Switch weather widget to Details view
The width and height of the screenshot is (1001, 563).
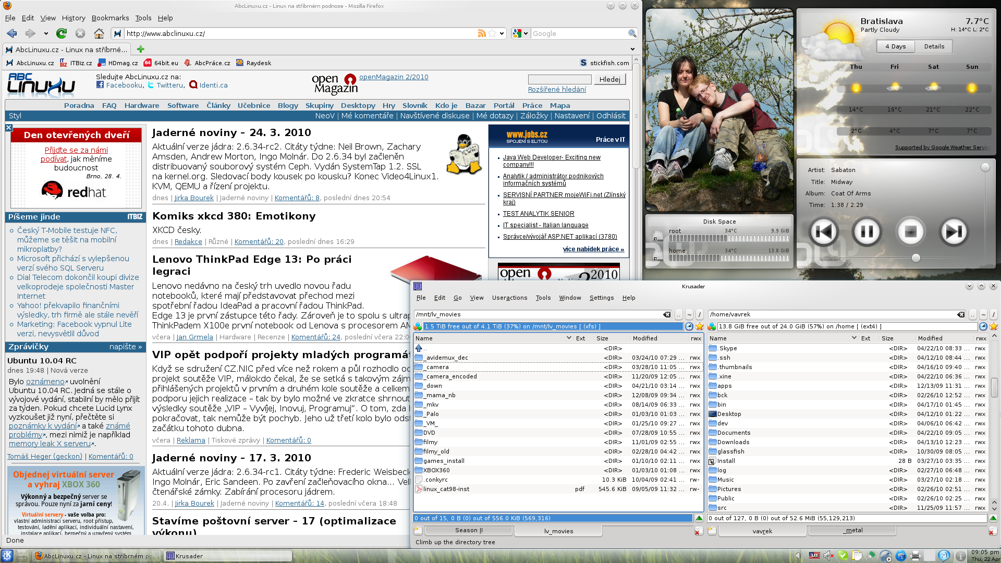934,46
